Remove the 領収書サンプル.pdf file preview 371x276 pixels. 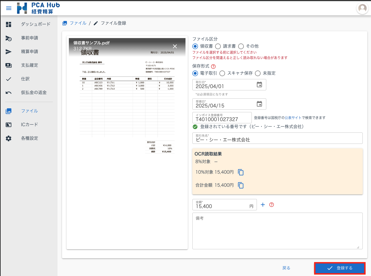tap(175, 46)
